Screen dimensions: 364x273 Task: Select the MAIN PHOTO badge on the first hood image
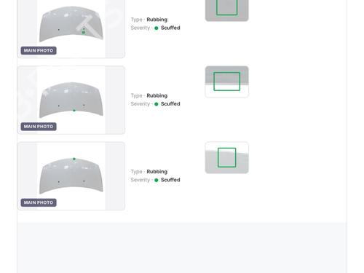click(39, 50)
